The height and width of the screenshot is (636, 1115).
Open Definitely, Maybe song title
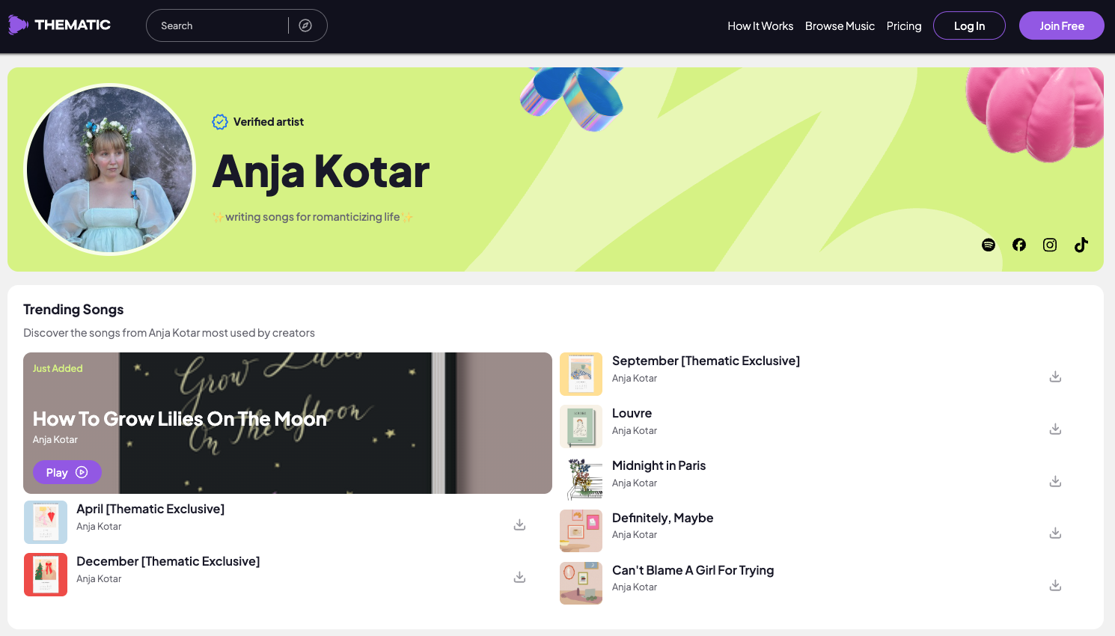662,518
